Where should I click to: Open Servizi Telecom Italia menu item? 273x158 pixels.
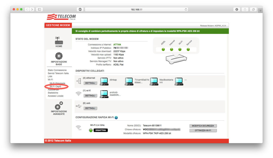click(58, 73)
